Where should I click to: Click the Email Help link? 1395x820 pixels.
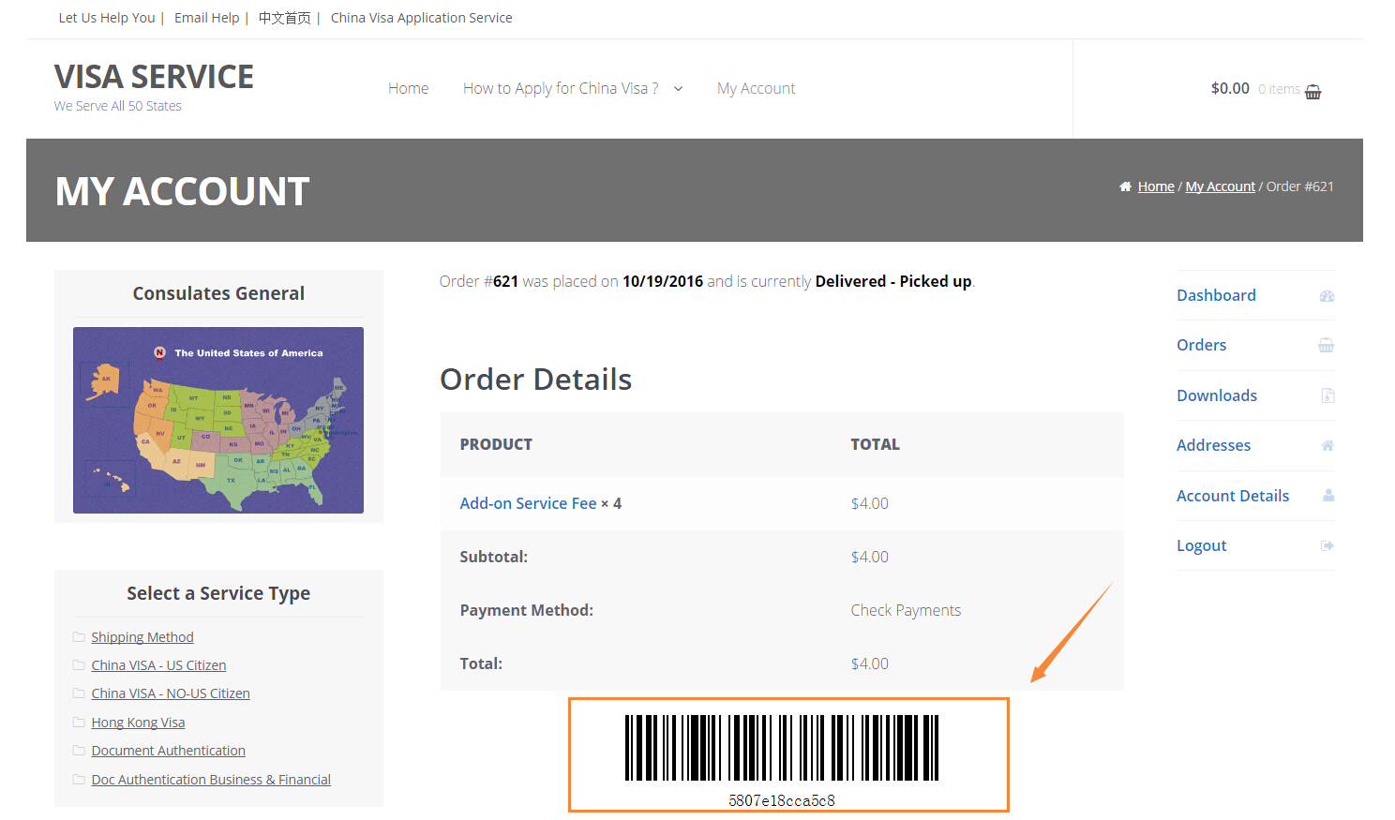pos(207,18)
